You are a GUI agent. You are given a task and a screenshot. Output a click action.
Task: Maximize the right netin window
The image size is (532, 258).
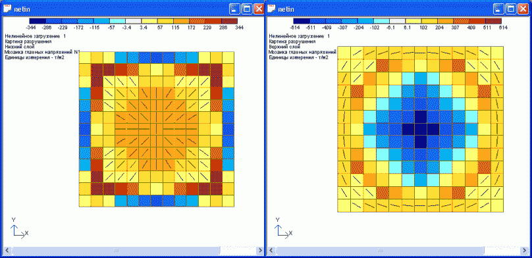click(511, 9)
